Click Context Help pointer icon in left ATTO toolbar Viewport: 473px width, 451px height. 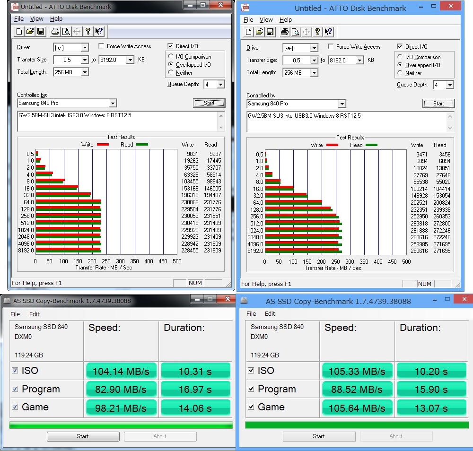pyautogui.click(x=99, y=31)
